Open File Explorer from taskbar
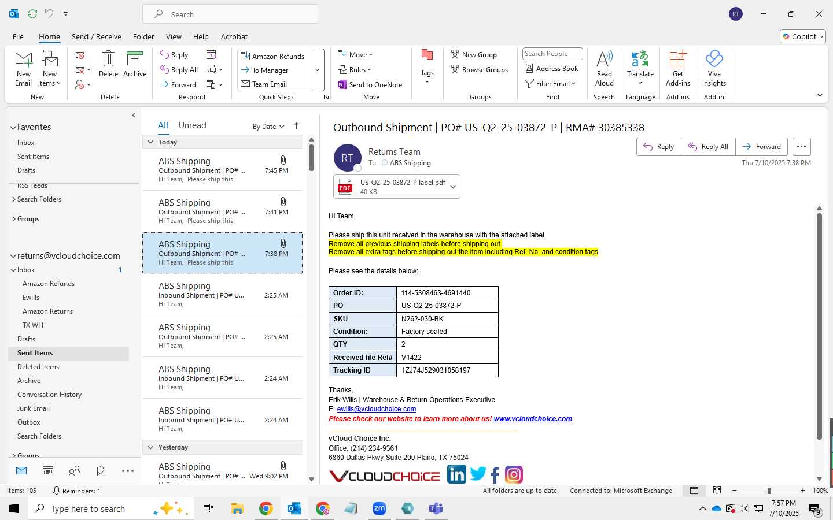This screenshot has width=833, height=520. point(237,508)
